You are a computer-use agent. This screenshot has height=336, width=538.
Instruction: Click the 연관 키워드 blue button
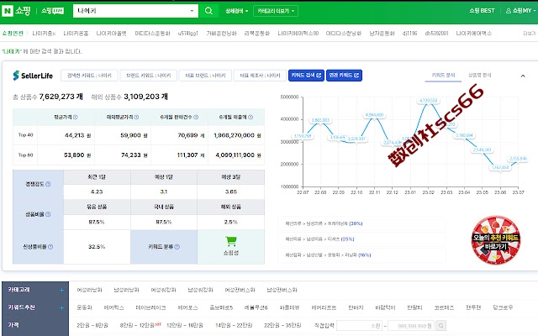tap(344, 75)
